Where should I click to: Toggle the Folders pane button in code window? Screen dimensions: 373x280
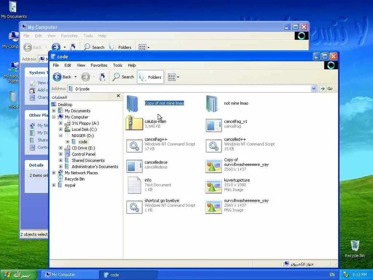pyautogui.click(x=150, y=77)
